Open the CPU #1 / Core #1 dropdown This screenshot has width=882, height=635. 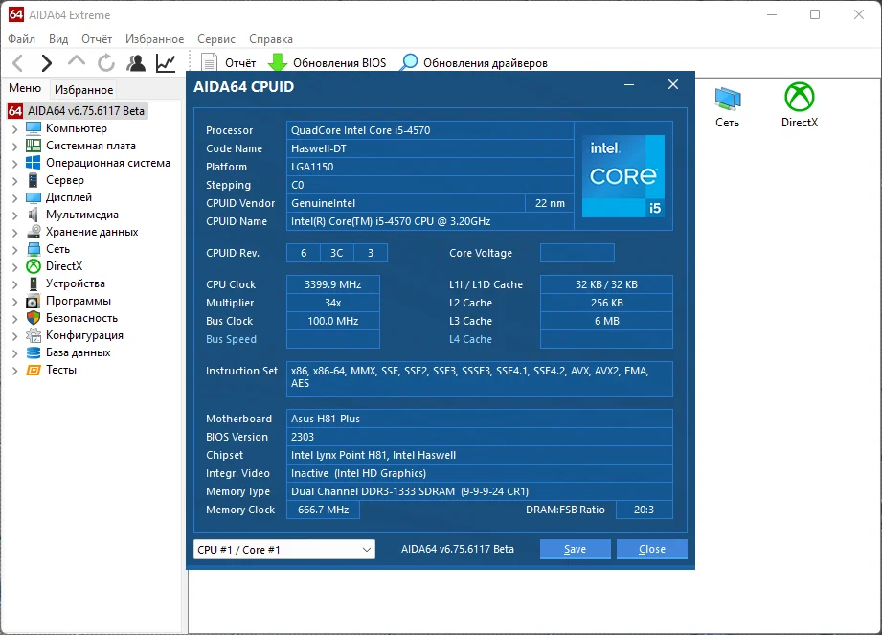pos(284,550)
